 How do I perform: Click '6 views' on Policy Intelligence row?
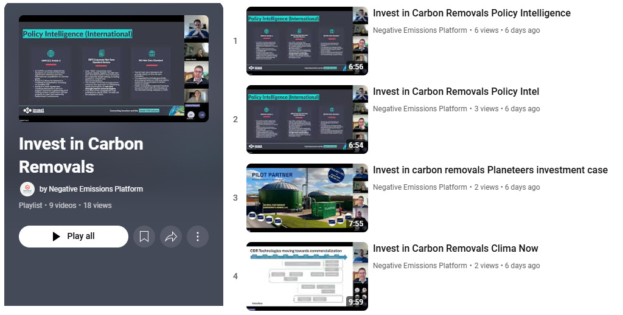point(486,30)
